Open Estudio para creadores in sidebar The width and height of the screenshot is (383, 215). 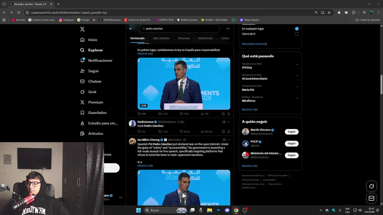(x=99, y=123)
